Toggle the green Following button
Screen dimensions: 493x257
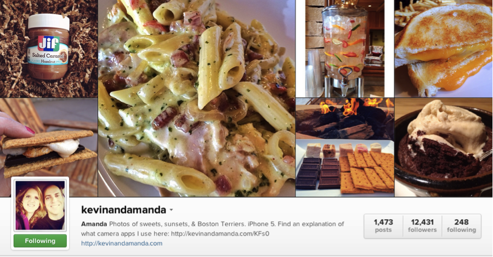click(x=40, y=241)
